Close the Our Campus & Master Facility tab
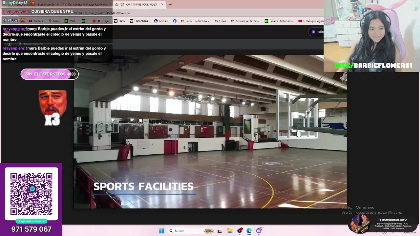This screenshot has height=236, width=420. pyautogui.click(x=110, y=5)
